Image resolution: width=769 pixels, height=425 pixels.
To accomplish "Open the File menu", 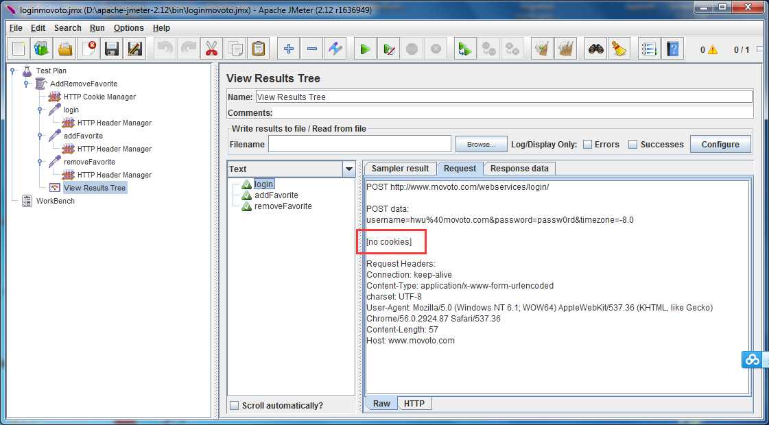I will [16, 28].
